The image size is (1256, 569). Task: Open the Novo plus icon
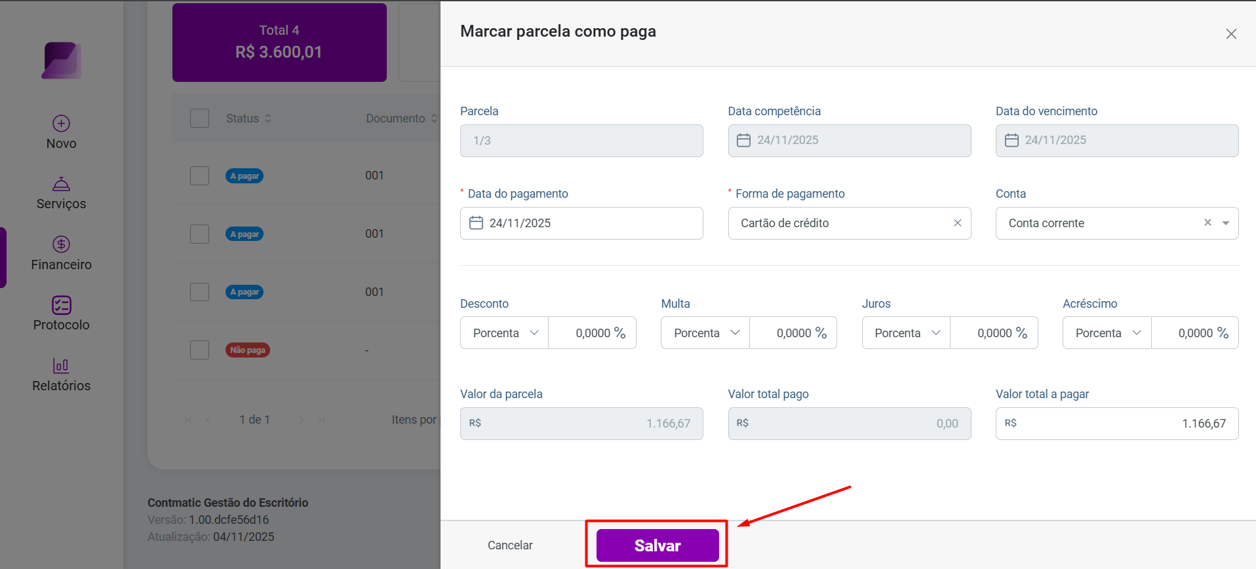click(61, 123)
